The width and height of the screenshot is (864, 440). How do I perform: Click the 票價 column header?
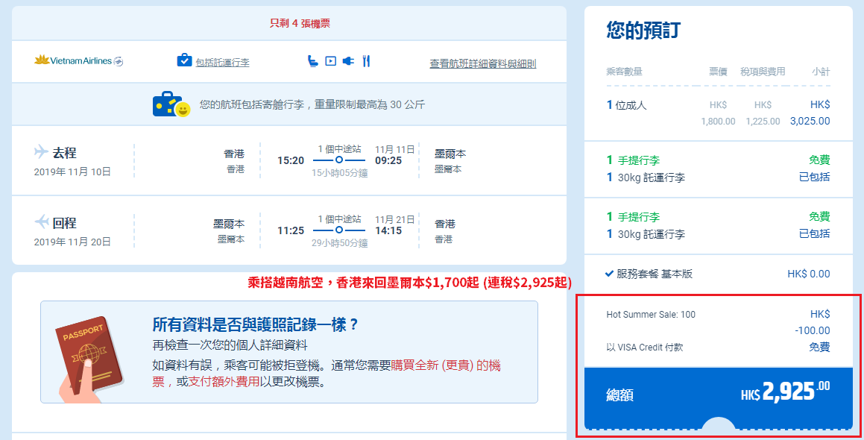pyautogui.click(x=718, y=72)
